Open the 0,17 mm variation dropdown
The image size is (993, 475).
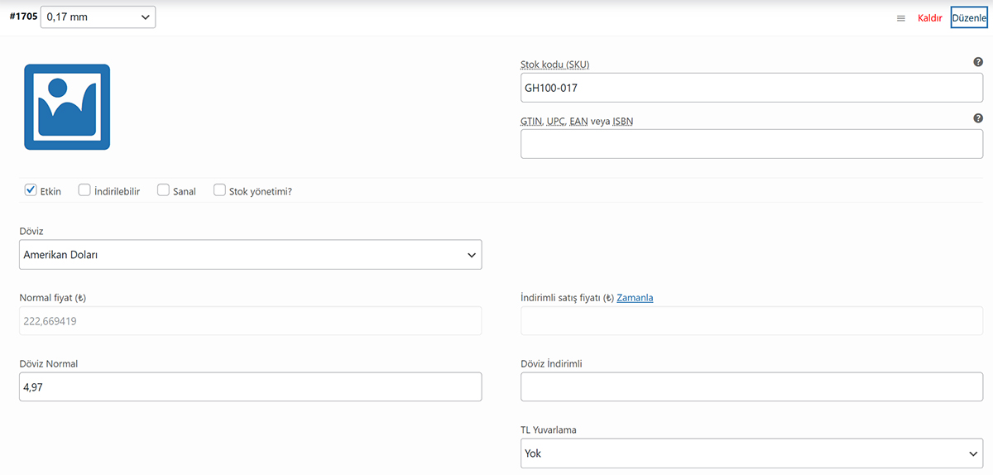coord(98,17)
